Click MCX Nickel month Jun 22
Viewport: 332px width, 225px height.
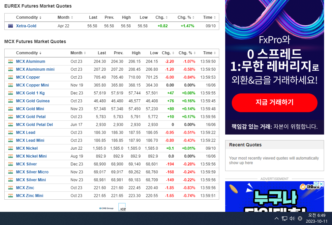coord(76,148)
